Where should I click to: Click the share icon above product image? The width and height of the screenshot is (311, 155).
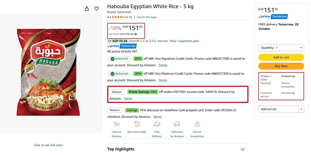[87, 9]
